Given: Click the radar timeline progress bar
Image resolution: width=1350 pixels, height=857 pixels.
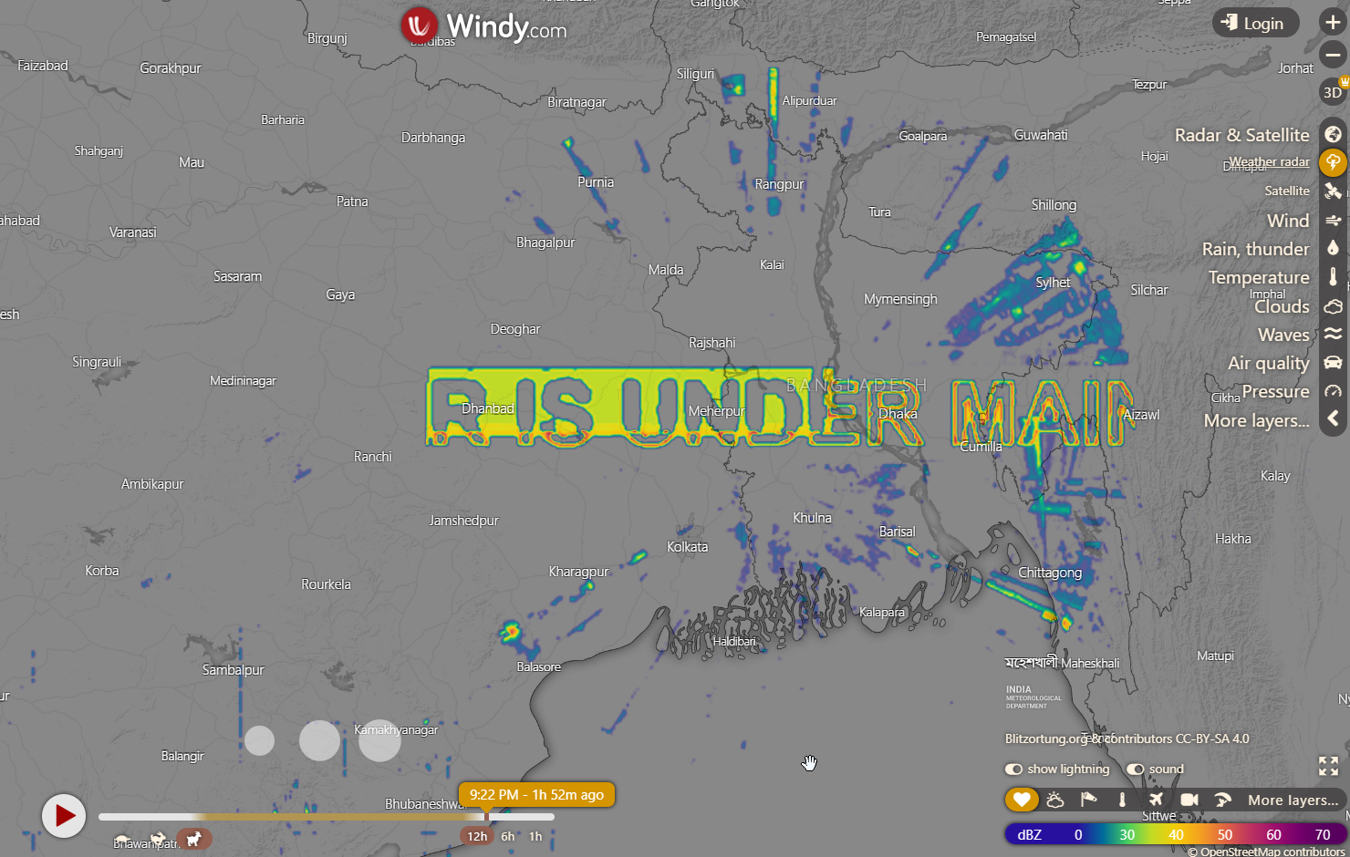Looking at the screenshot, I should (327, 817).
